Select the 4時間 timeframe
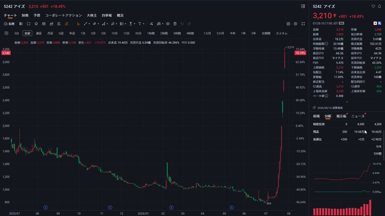This screenshot has height=216, width=385. tap(190, 33)
